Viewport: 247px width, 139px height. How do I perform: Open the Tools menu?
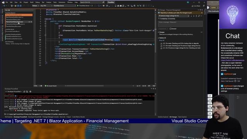tap(55, 2)
